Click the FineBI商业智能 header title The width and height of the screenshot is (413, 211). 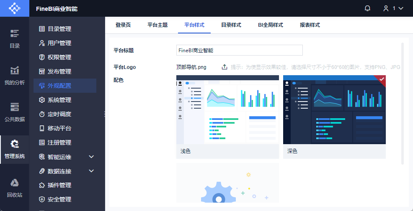point(57,9)
